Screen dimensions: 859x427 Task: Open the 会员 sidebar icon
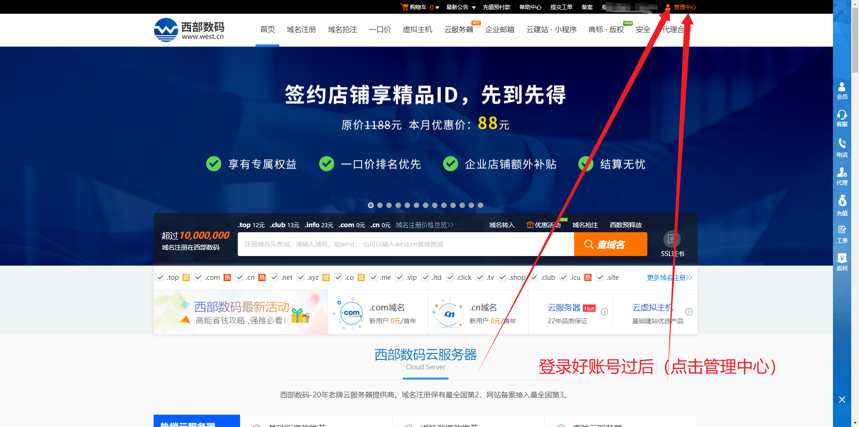(x=842, y=91)
